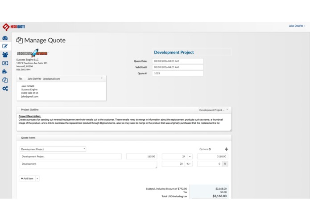Click the move handle cross-arrows icon
The height and width of the screenshot is (220, 310).
[227, 149]
